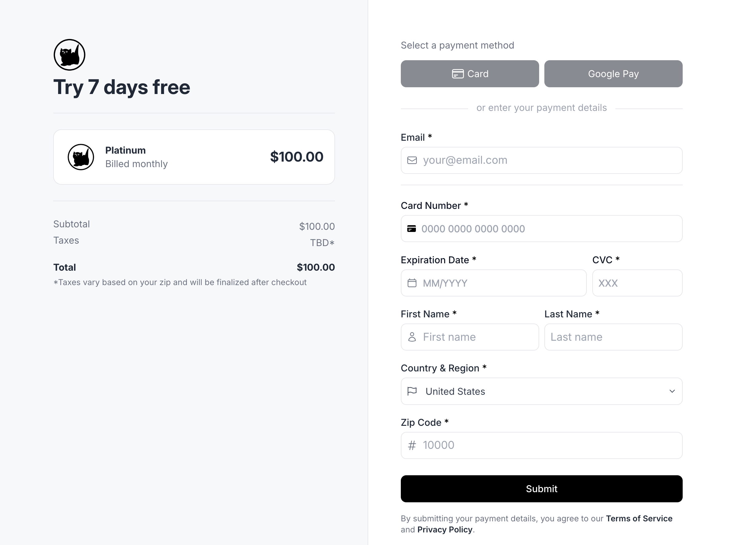Click the flag icon in Country selector

[412, 391]
